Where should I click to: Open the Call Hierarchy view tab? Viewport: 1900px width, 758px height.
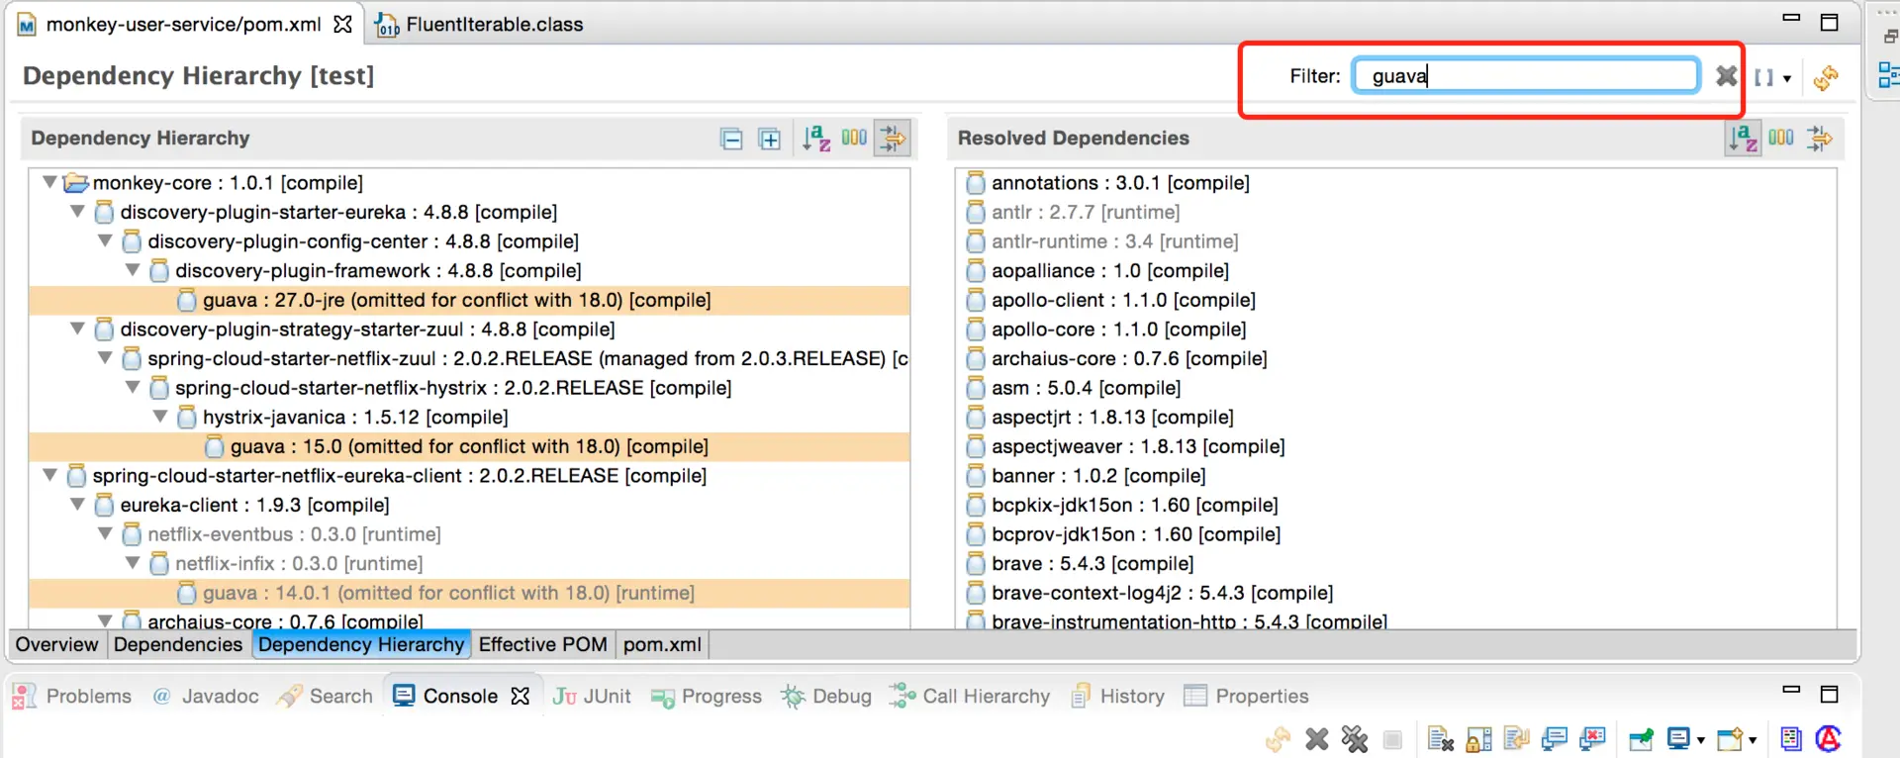click(970, 697)
